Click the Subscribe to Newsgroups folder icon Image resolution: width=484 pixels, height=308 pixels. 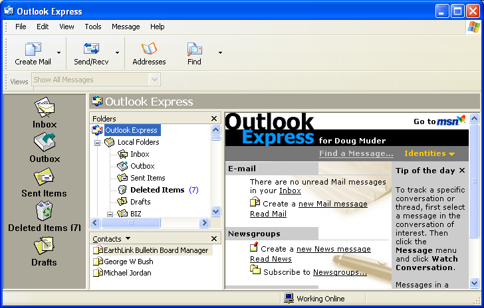[255, 270]
